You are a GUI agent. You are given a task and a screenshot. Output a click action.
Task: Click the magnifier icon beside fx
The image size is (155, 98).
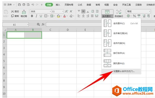point(38,24)
